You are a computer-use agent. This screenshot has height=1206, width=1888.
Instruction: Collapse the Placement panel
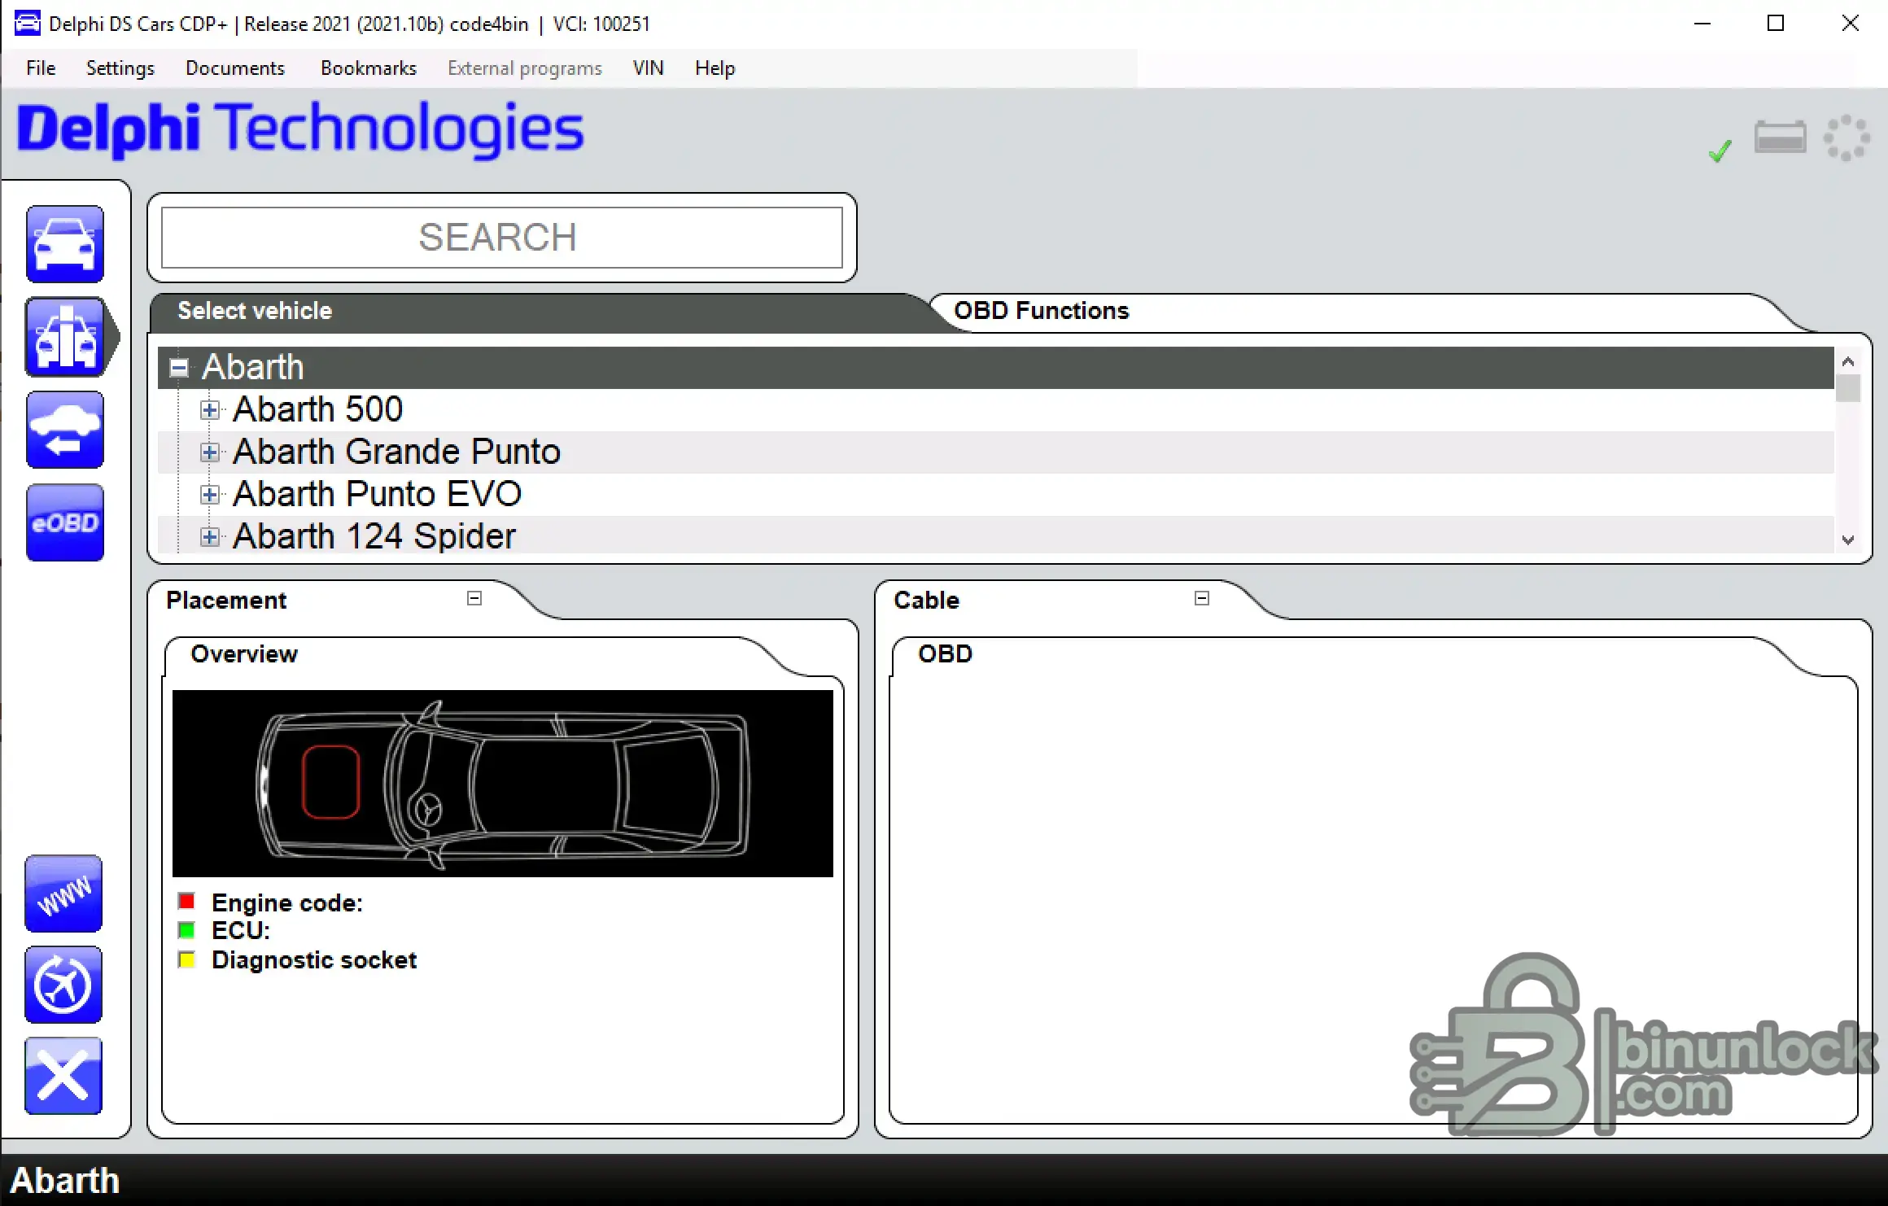tap(474, 598)
